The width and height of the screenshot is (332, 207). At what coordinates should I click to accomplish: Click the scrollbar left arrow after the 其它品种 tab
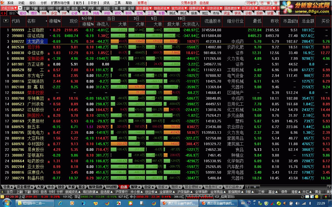(x=247, y=187)
